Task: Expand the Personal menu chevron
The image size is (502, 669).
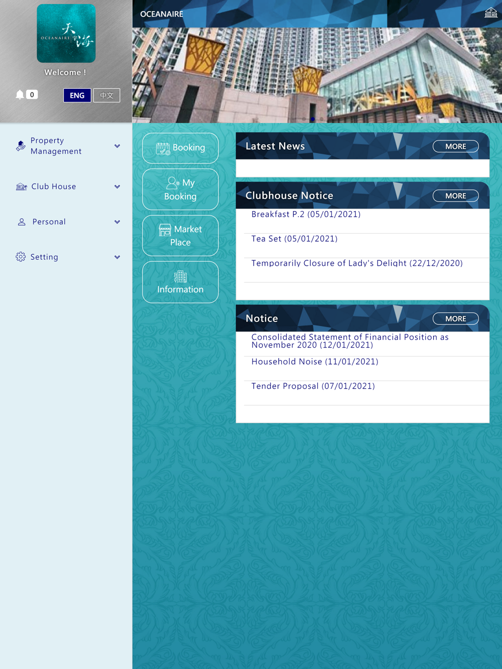Action: click(117, 222)
